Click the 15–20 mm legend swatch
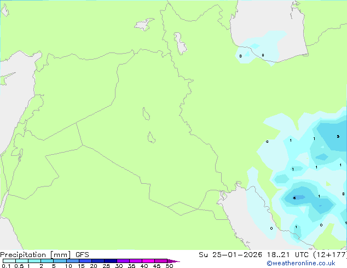This screenshot has width=347, height=268. tap(85, 261)
